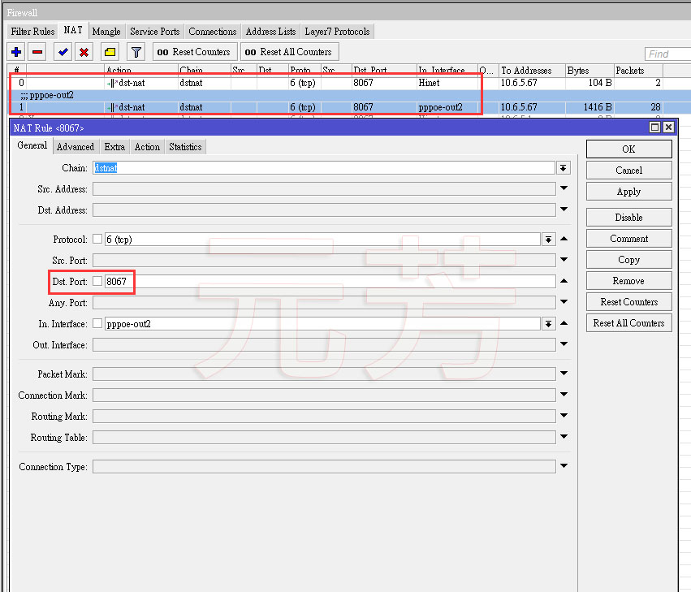Select the General tab in dialog
The width and height of the screenshot is (691, 592).
[32, 145]
